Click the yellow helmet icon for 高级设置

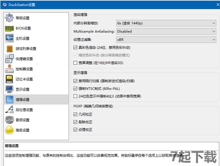[9, 130]
